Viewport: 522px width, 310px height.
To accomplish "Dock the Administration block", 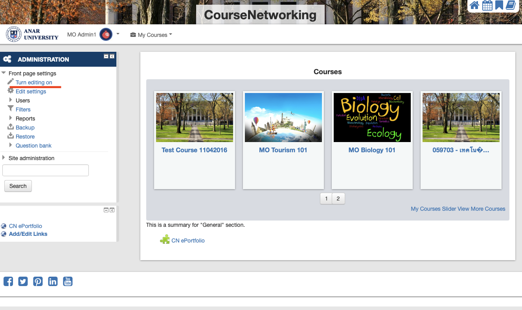I will 112,57.
